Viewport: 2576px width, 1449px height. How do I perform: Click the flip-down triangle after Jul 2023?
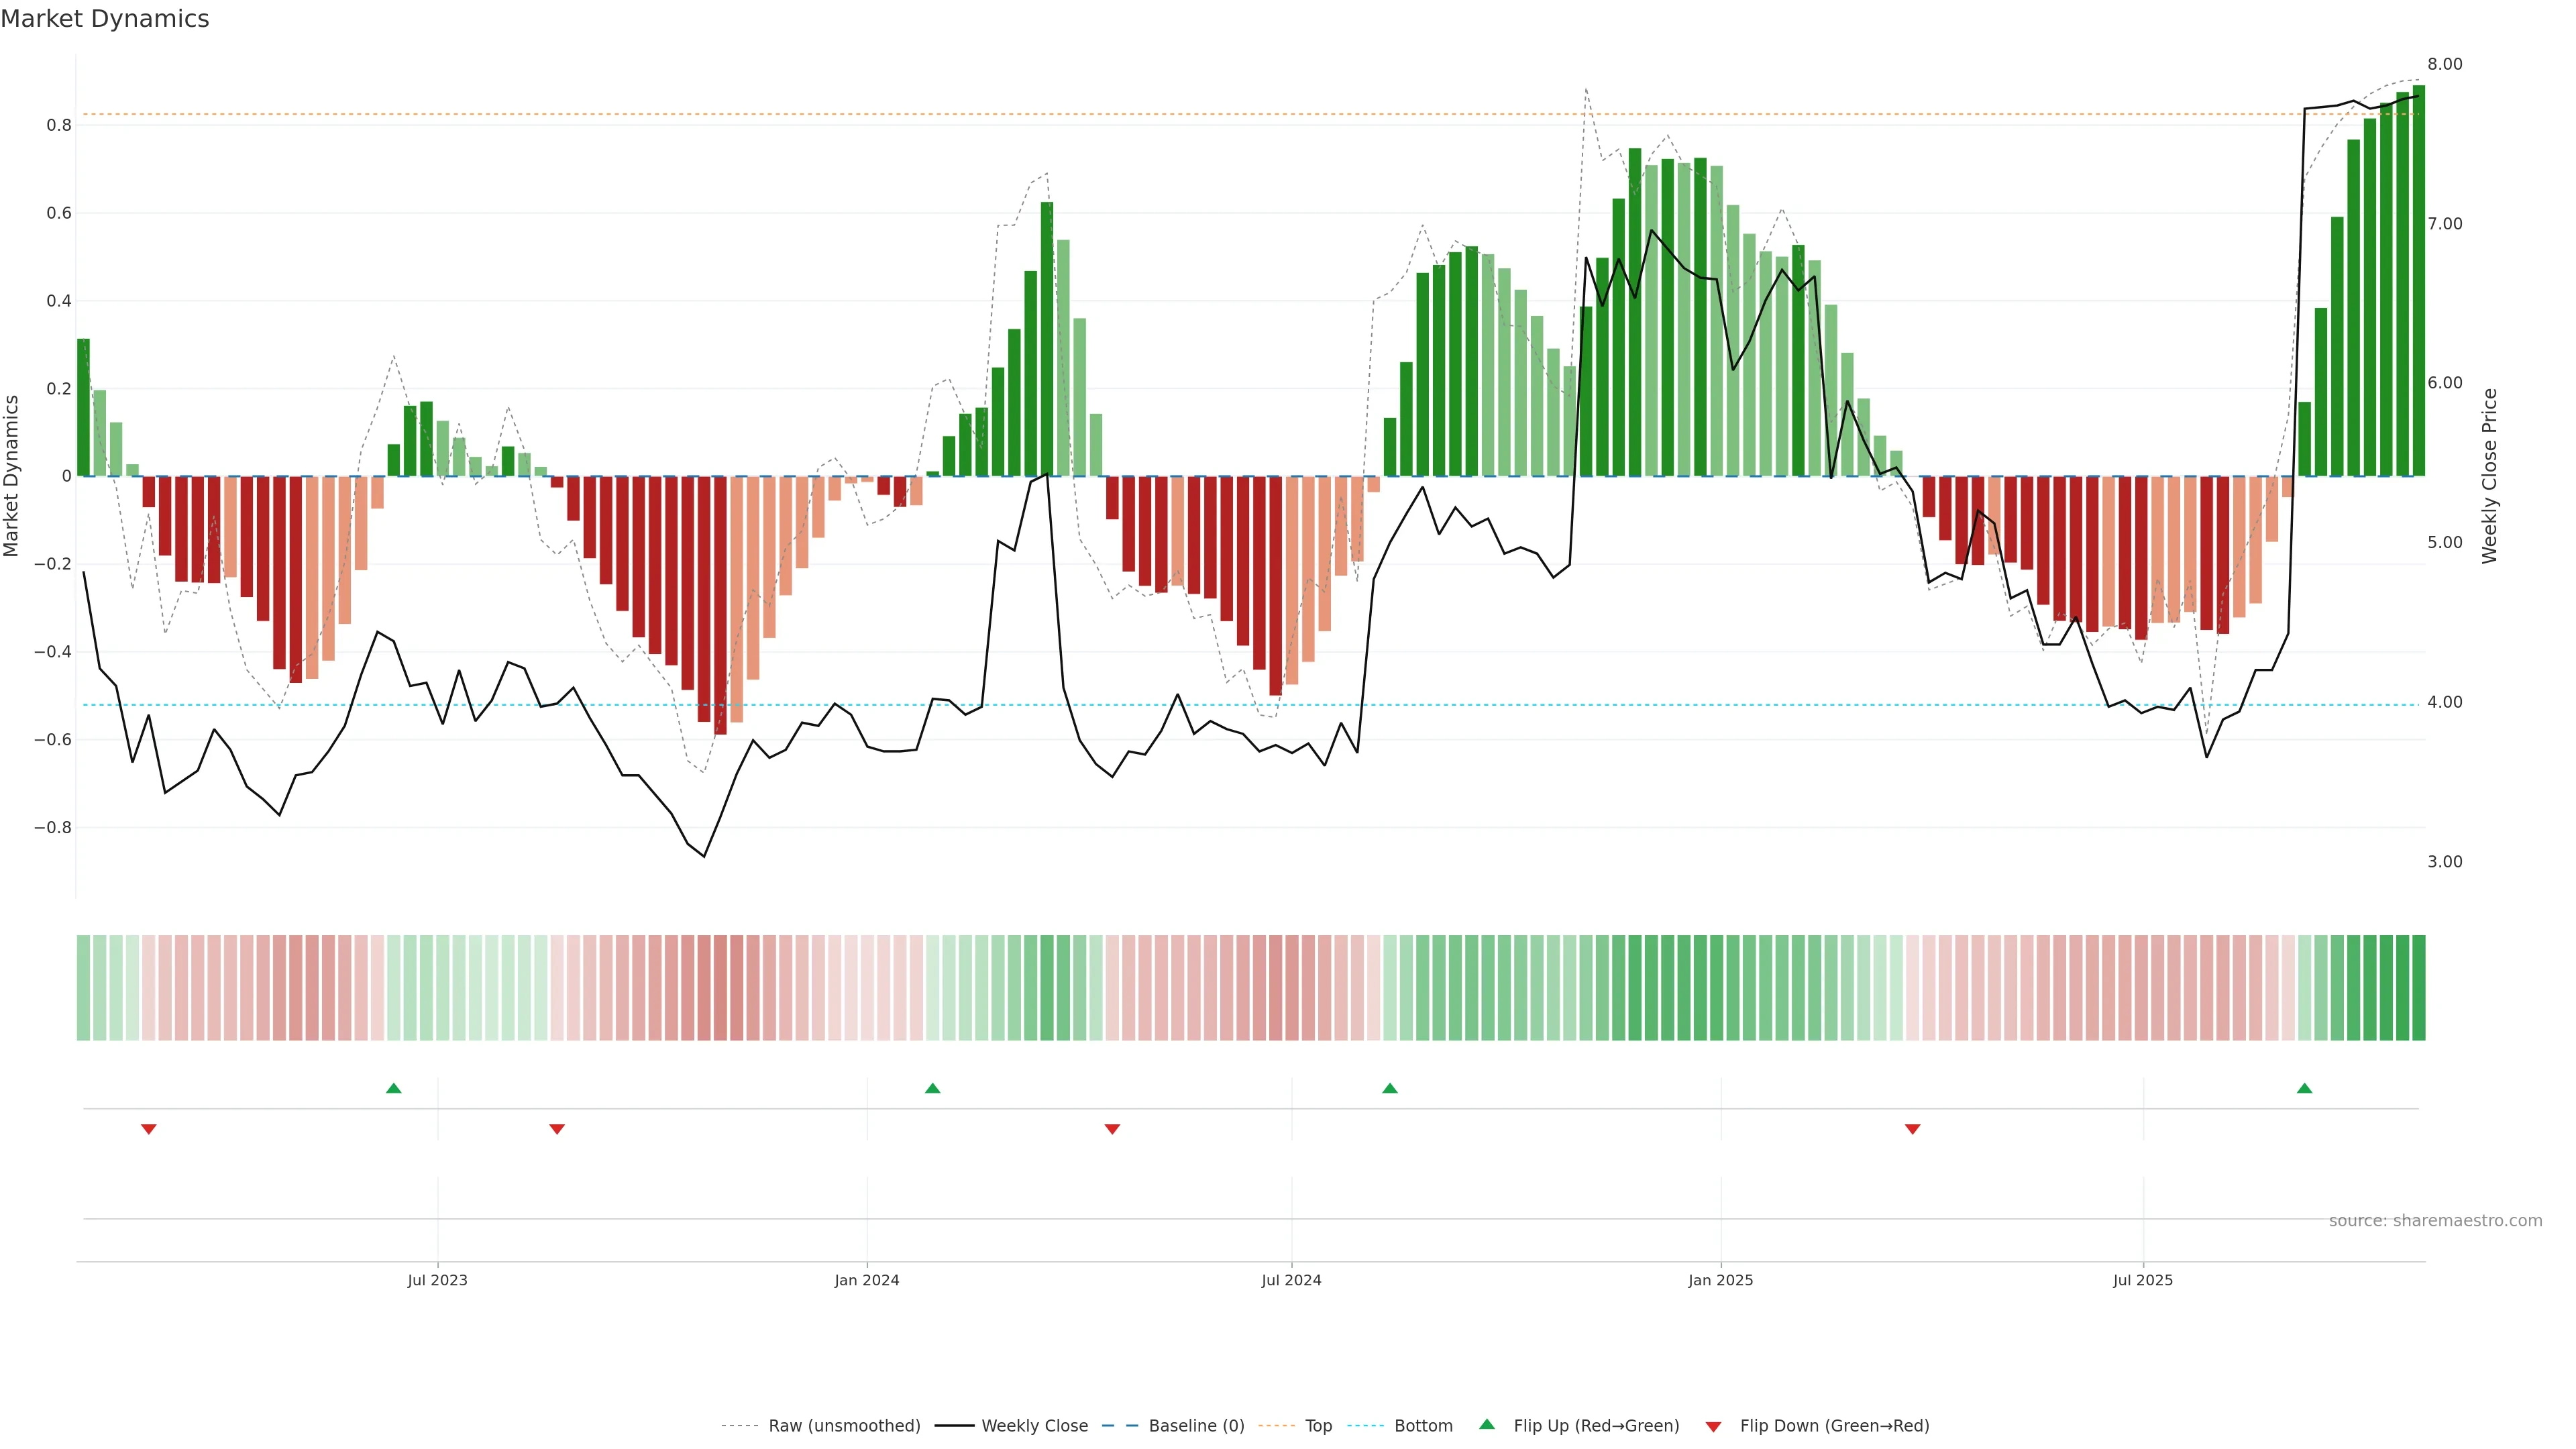click(557, 1129)
